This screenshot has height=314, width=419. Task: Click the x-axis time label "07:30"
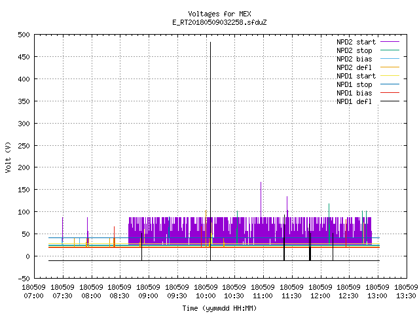coord(63,296)
